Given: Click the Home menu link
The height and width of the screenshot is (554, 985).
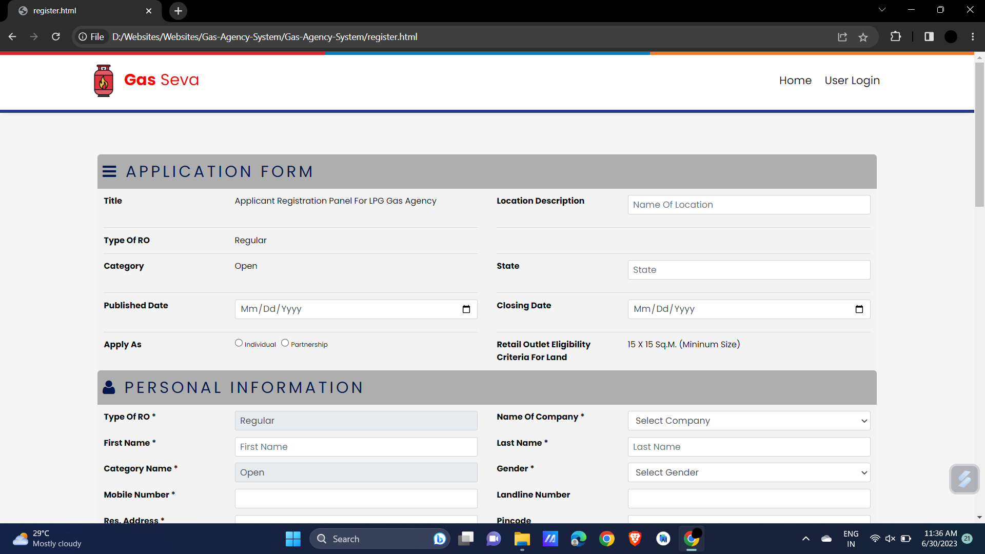Looking at the screenshot, I should [795, 81].
